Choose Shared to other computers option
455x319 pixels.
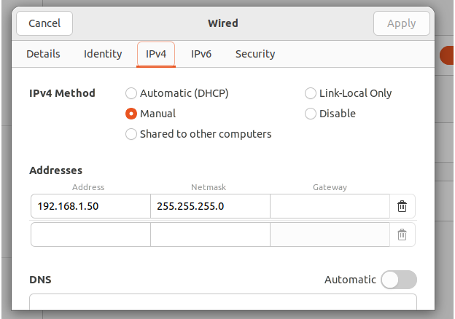[x=131, y=134]
